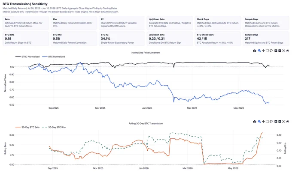
Task: Click 0.80 tick on Rolling Rho axis
Action: [279, 135]
